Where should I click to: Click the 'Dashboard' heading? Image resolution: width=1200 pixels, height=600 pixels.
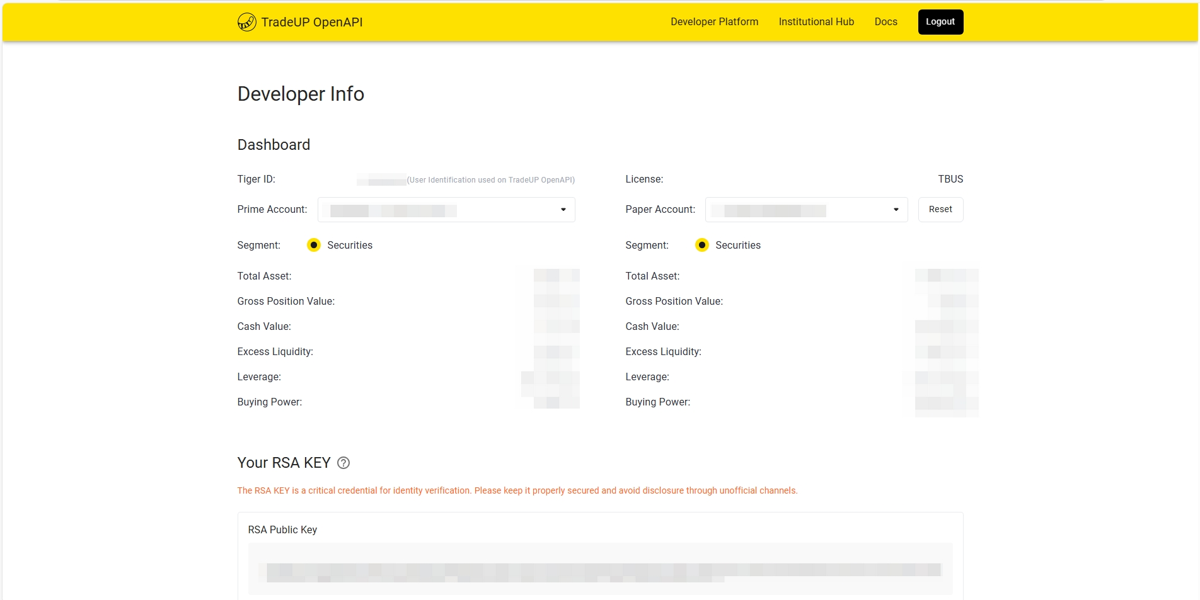pyautogui.click(x=274, y=145)
